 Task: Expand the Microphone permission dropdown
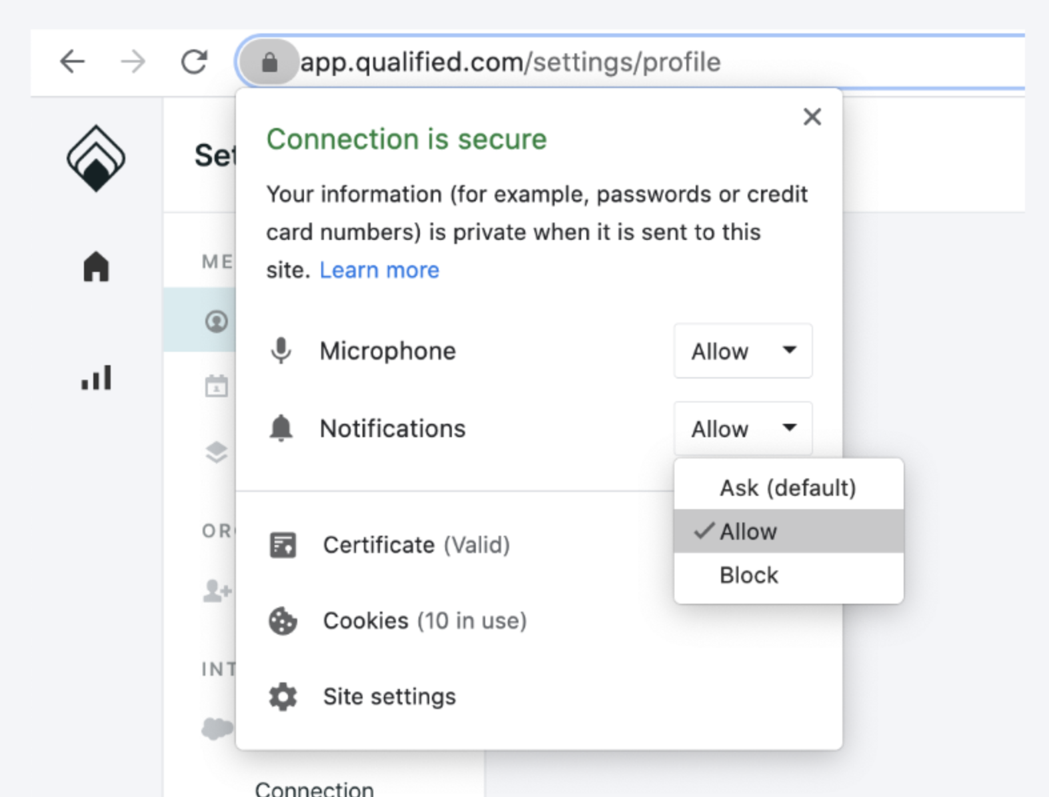pyautogui.click(x=743, y=351)
